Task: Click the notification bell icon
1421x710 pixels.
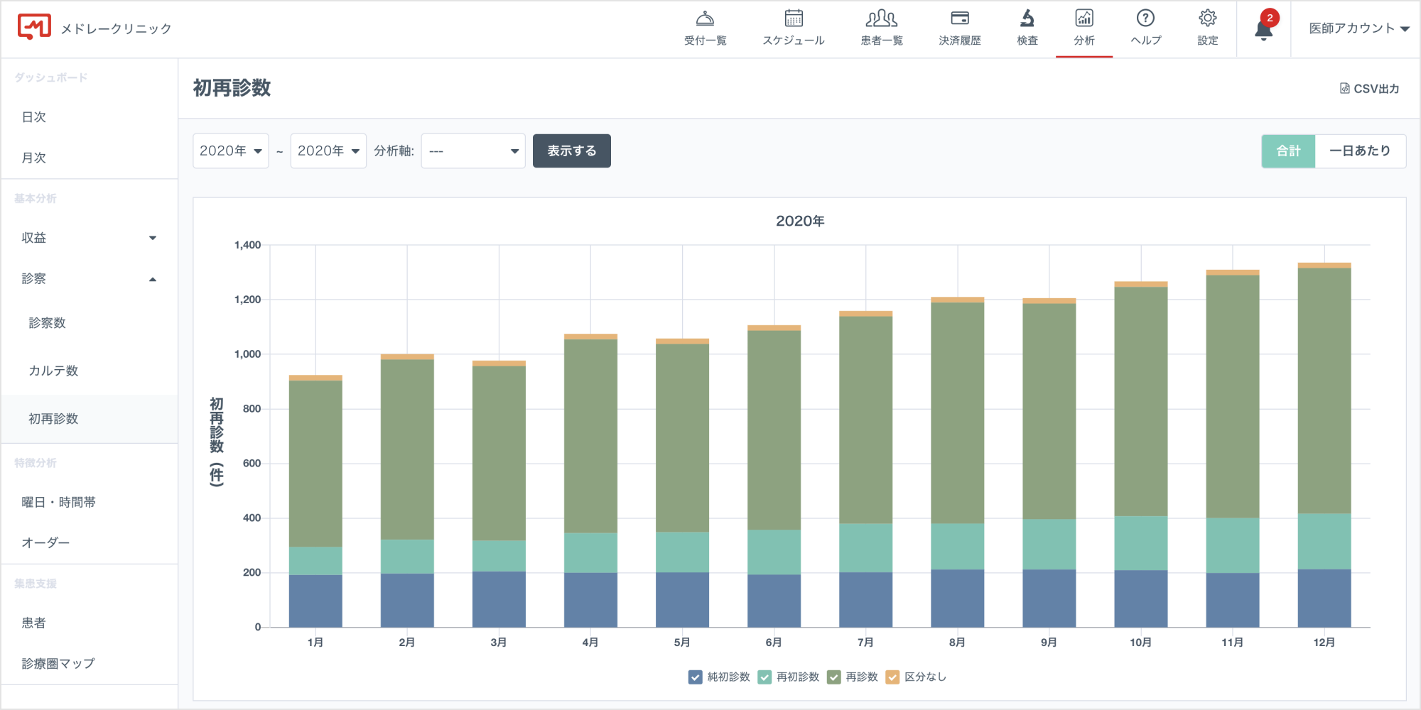Action: tap(1263, 30)
